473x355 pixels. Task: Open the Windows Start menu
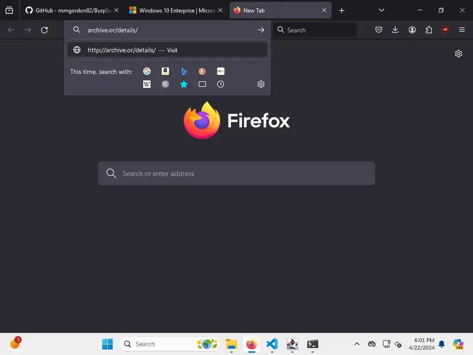coord(107,344)
